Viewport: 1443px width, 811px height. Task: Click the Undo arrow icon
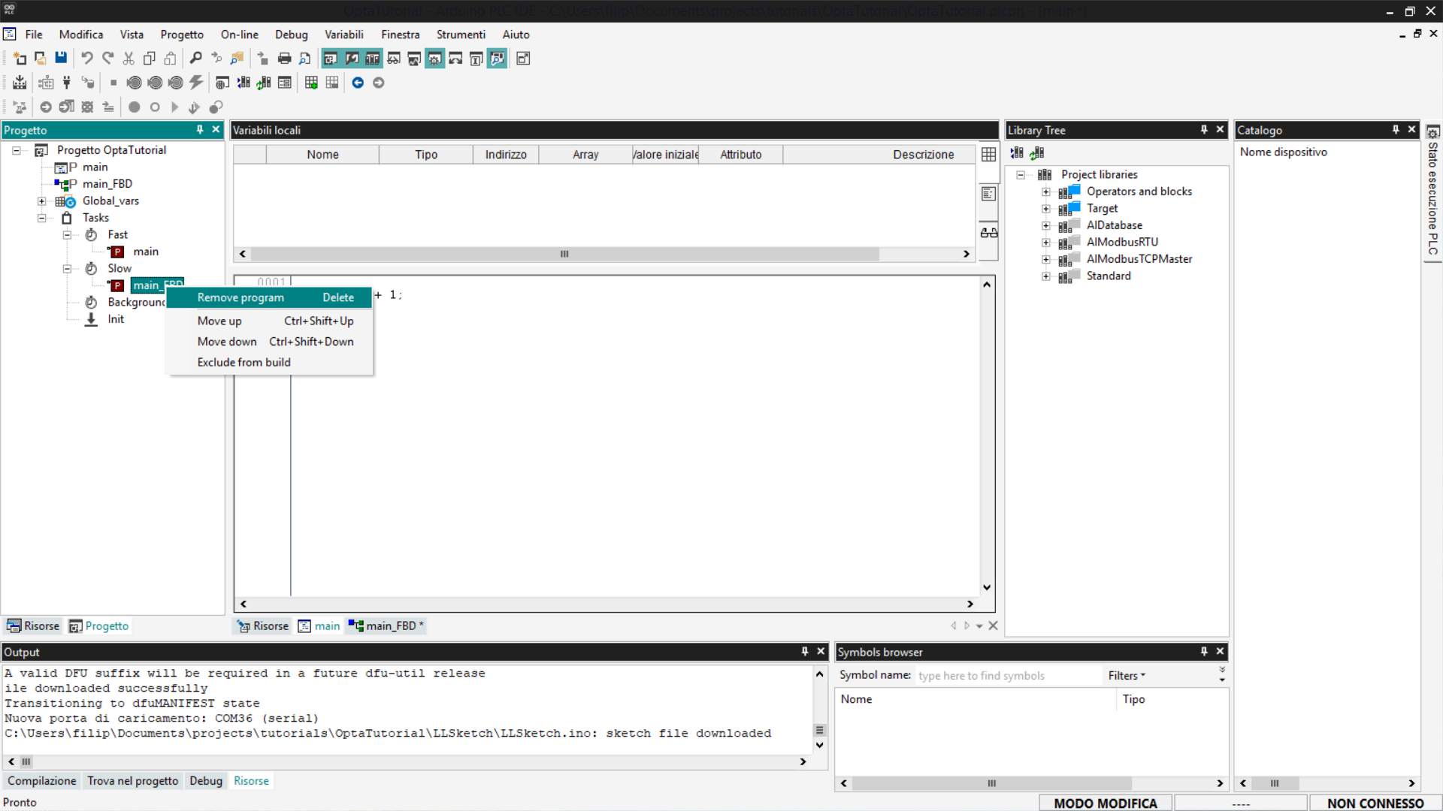(x=87, y=59)
